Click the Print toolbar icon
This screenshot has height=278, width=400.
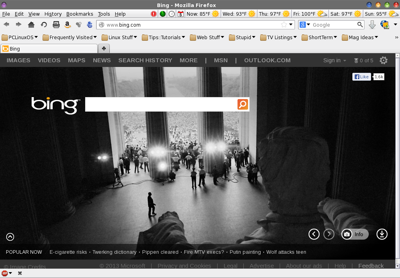point(56,25)
